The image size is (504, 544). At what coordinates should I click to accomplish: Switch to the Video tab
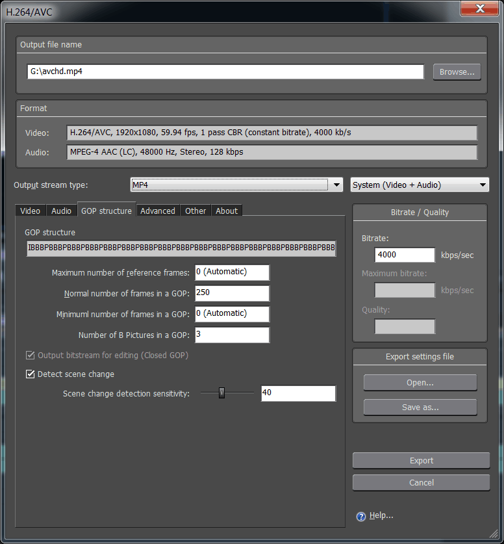pos(30,211)
